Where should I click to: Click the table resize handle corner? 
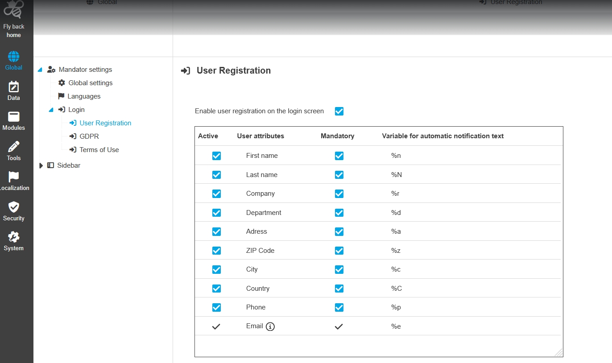(558, 352)
